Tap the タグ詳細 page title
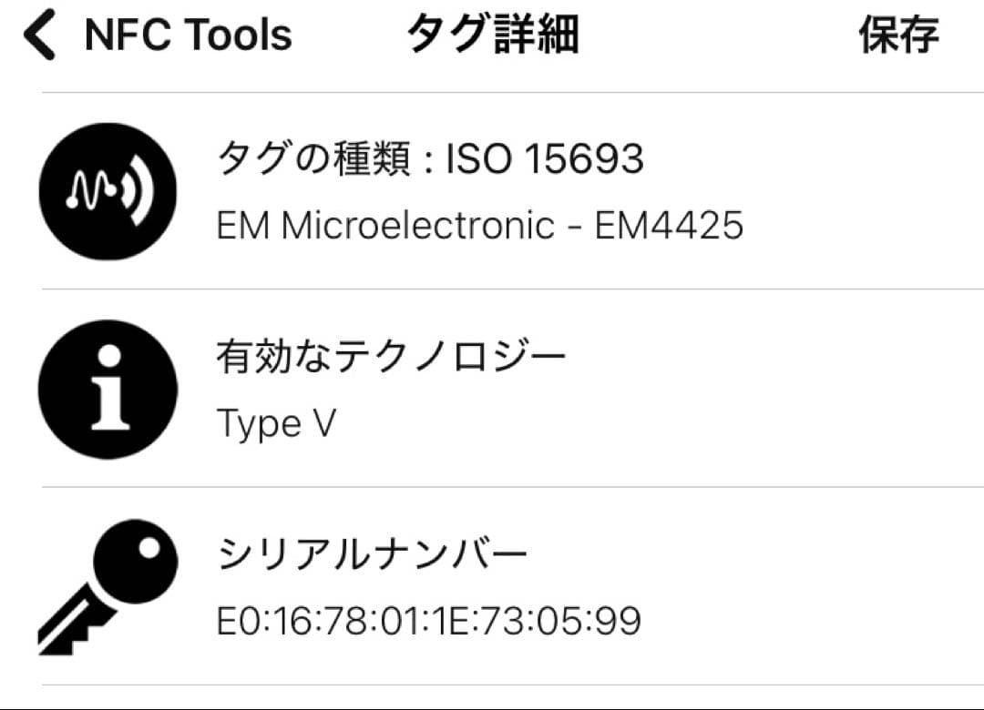 point(492,35)
